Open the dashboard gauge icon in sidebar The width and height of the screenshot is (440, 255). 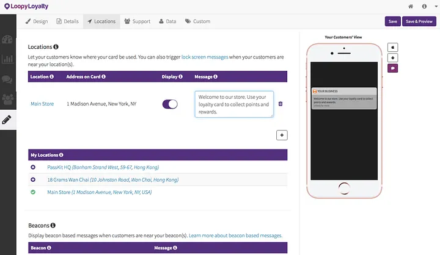tap(7, 39)
